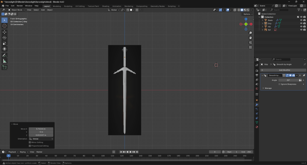307x165 pixels.
Task: Activate the Measure tool
Action: (4, 61)
